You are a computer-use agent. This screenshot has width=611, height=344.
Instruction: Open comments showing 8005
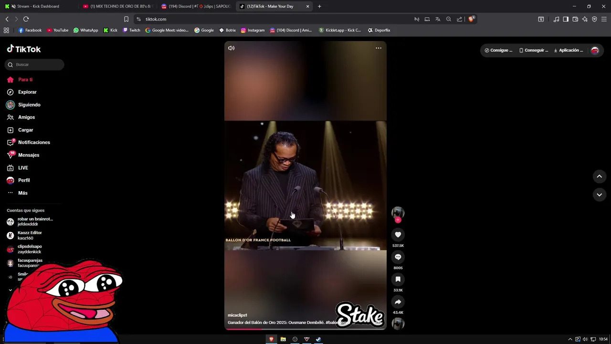pos(398,257)
